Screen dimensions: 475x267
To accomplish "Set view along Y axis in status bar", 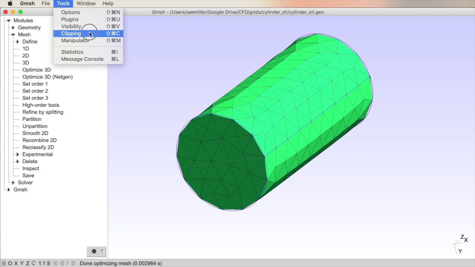I will coord(22,263).
